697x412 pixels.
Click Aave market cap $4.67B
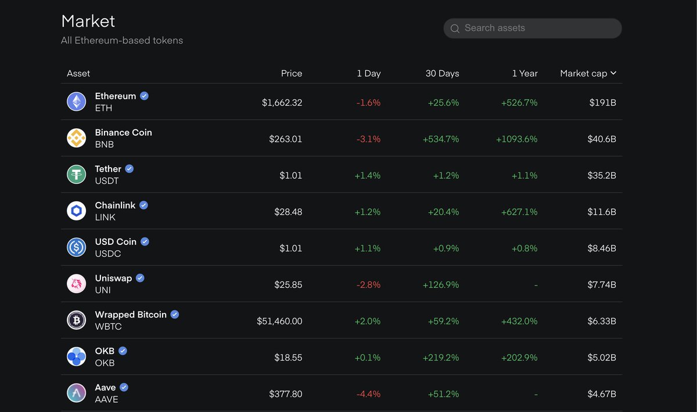click(602, 394)
